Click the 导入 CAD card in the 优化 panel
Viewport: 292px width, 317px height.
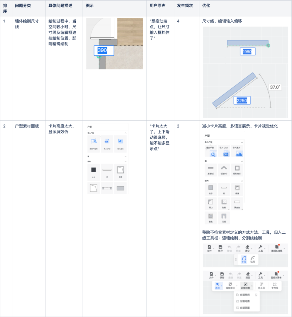point(224,151)
